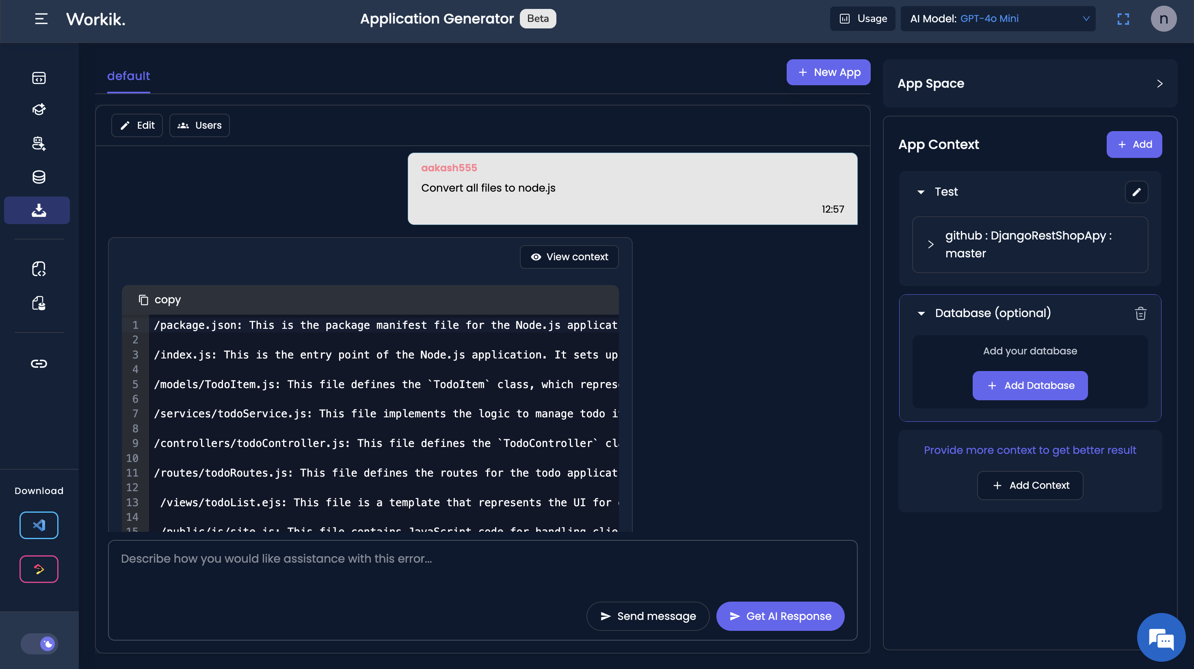The width and height of the screenshot is (1194, 669).
Task: Edit the Test context with pencil icon
Action: pos(1136,192)
